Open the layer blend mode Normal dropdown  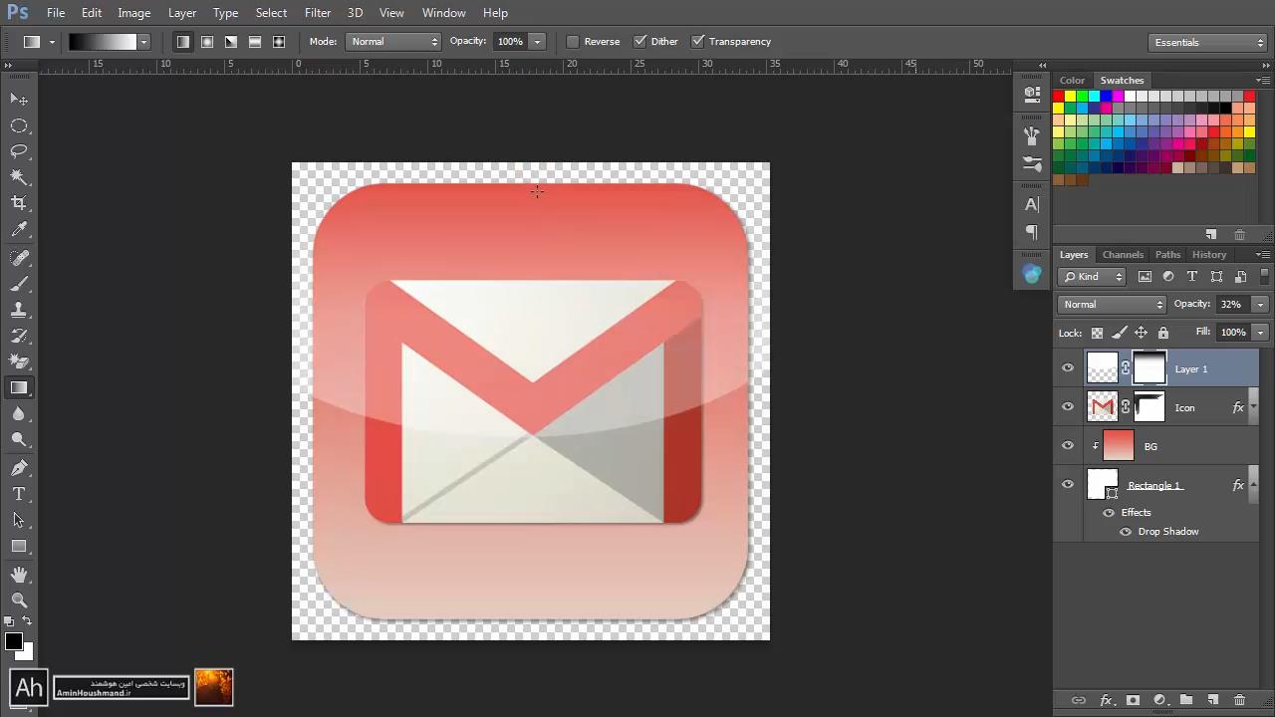(1112, 305)
